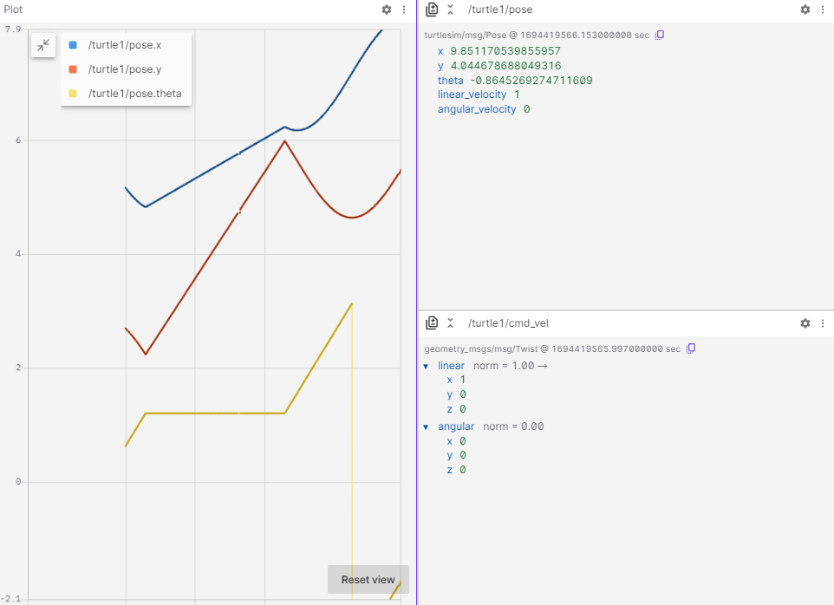This screenshot has height=605, width=834.
Task: Open the Plot panel's three-dot menu
Action: pos(404,10)
